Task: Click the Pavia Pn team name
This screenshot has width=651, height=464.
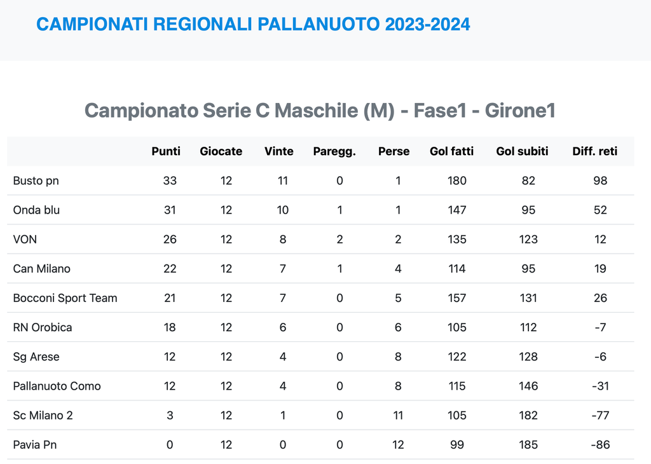Action: click(x=35, y=444)
